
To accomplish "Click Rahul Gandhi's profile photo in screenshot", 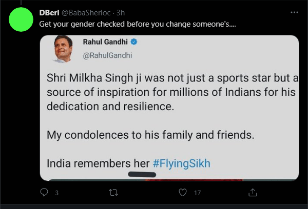I will point(63,49).
